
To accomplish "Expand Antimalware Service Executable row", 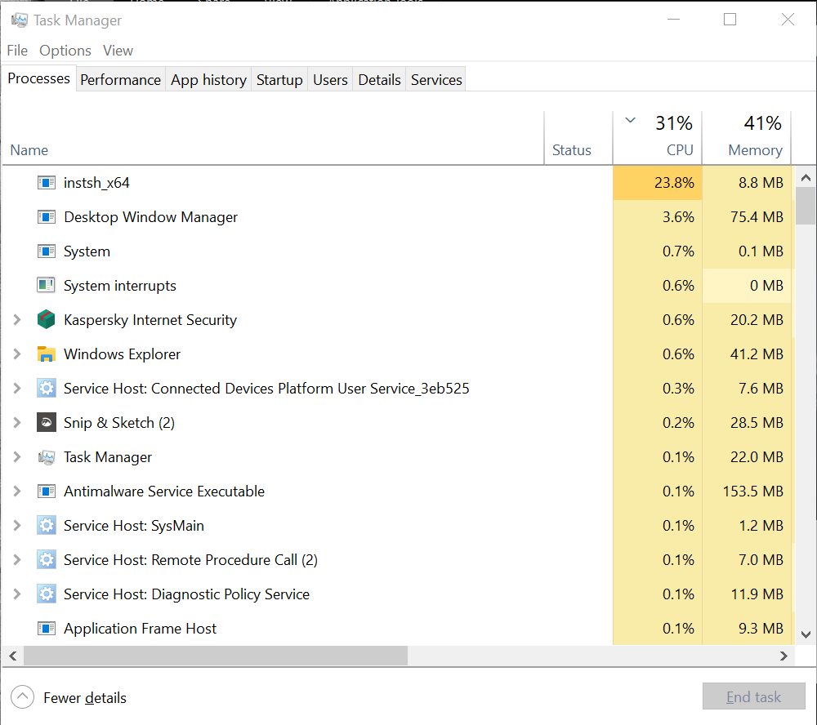I will (x=17, y=491).
